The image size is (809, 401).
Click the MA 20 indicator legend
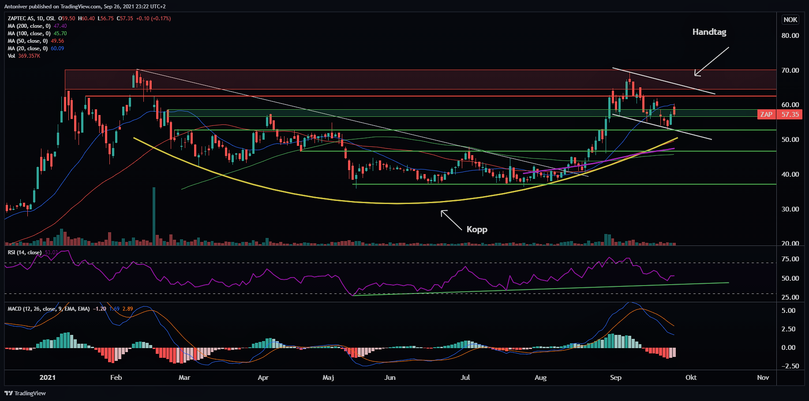(27, 48)
